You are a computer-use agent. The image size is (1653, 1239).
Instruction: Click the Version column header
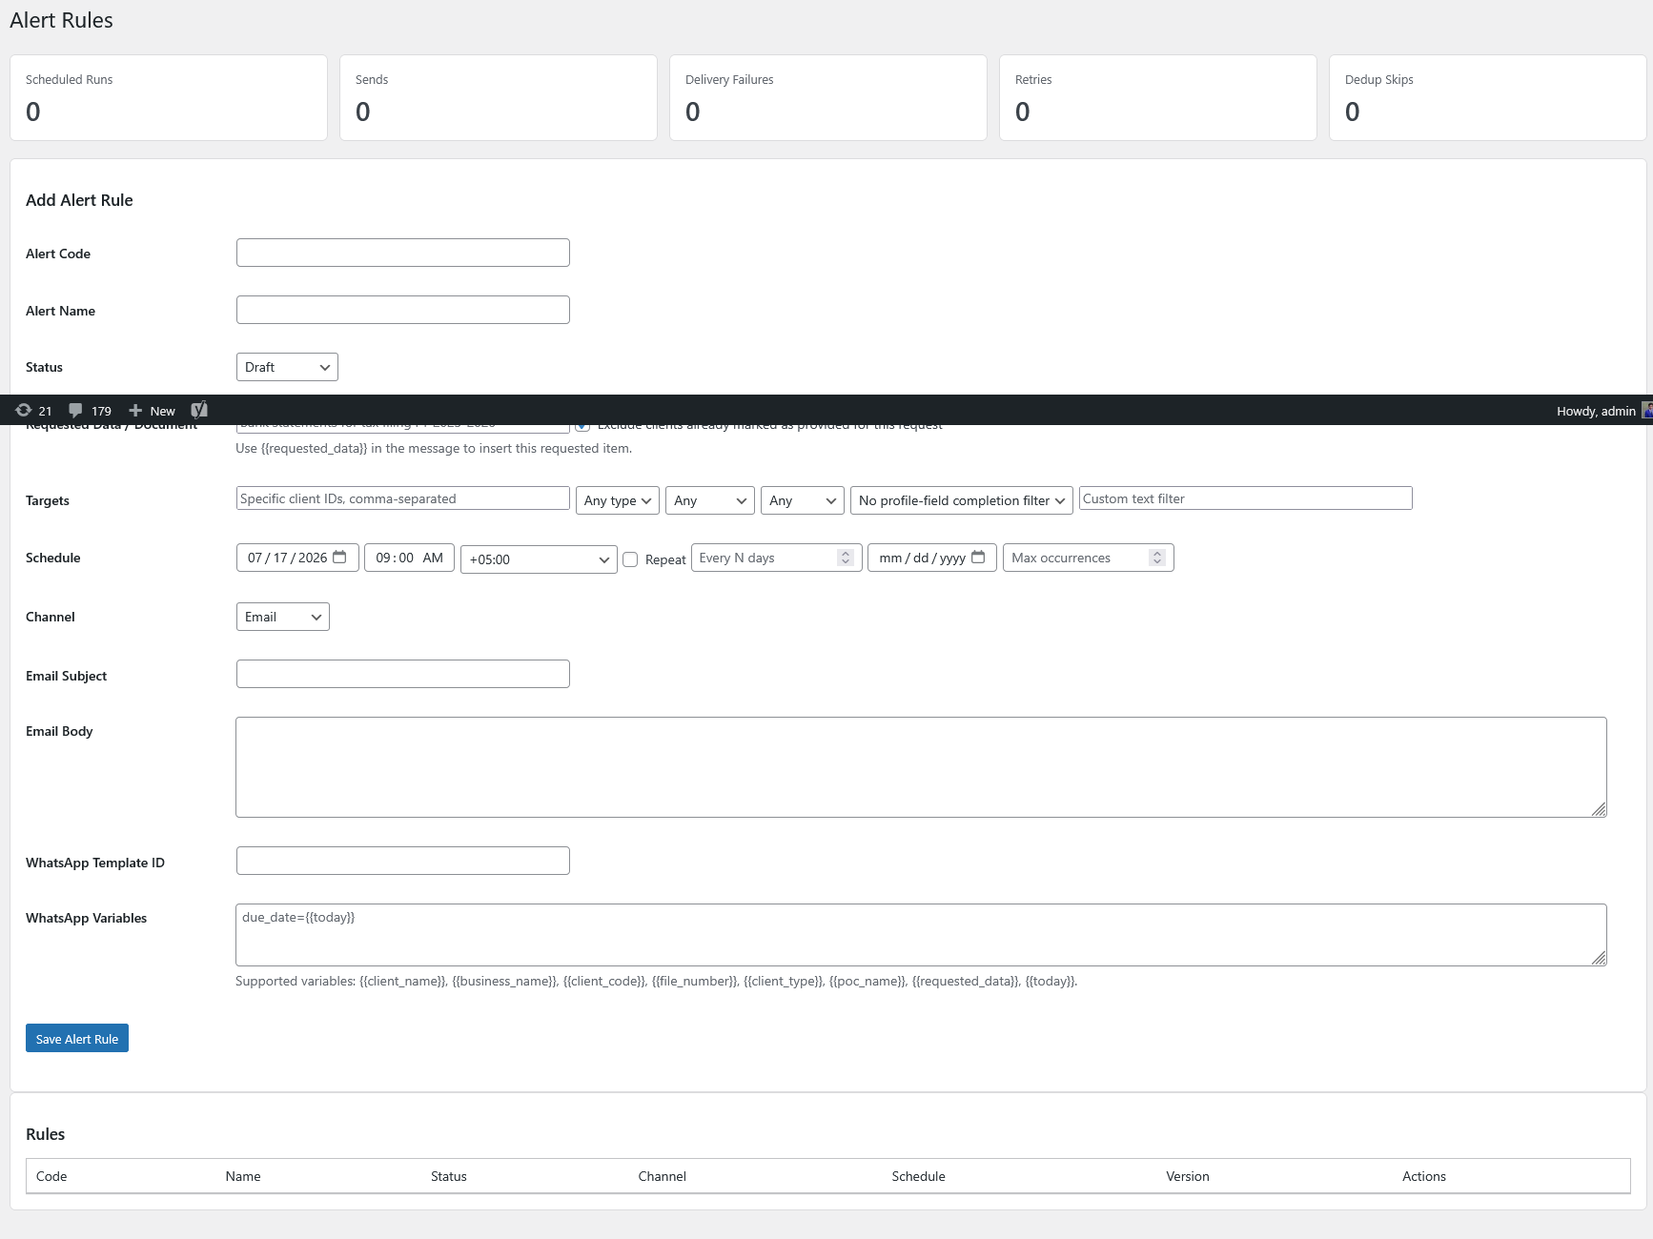click(1188, 1176)
